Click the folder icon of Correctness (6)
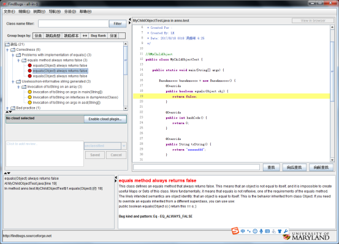 [x=13, y=50]
